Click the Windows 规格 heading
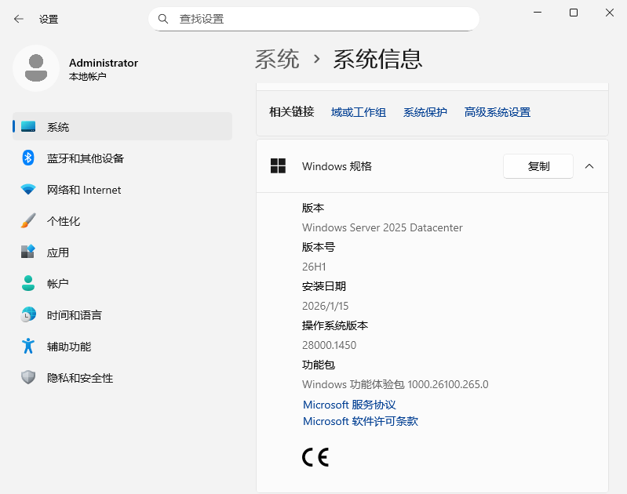 (x=337, y=166)
